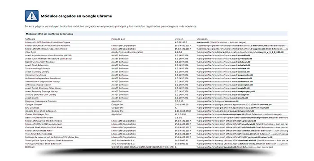Click 'Apple Inc.' signer in Bonjour row
The image size is (314, 161).
pyautogui.click(x=117, y=101)
